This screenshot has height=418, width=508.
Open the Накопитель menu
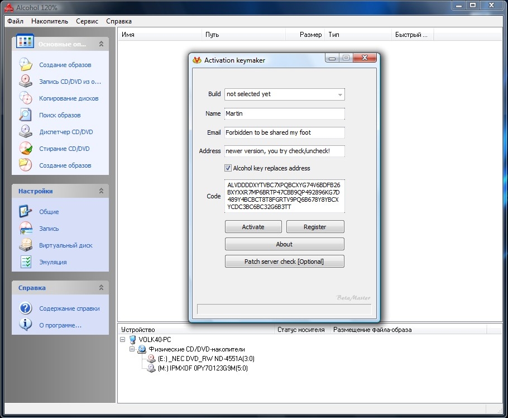point(50,21)
